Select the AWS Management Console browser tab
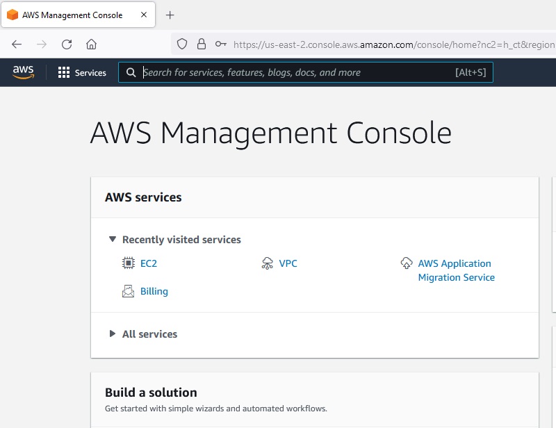Viewport: 556px width, 428px height. 72,15
